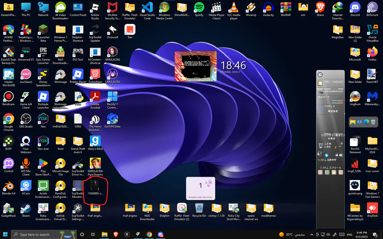Open the EonVPN Beta desktop icon
Image resolution: width=383 pixels, height=239 pixels.
pyautogui.click(x=112, y=121)
